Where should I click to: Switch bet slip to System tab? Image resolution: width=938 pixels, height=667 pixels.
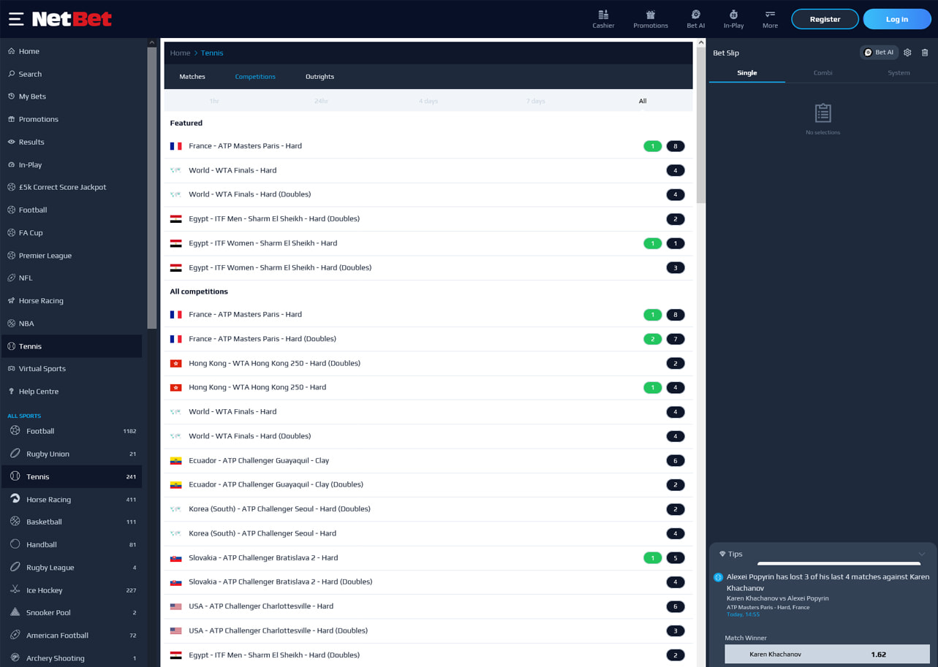(x=899, y=73)
